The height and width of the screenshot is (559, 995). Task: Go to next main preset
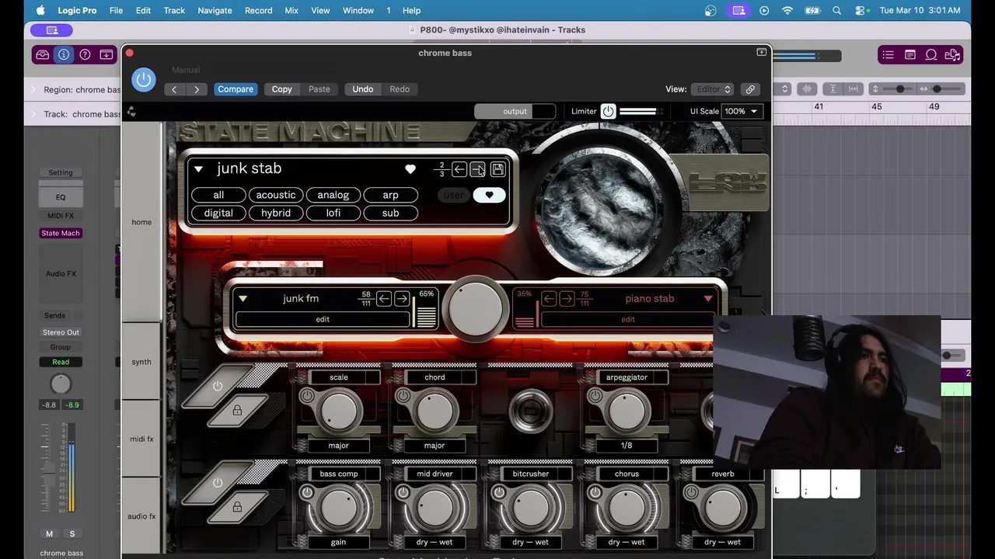[x=478, y=169]
